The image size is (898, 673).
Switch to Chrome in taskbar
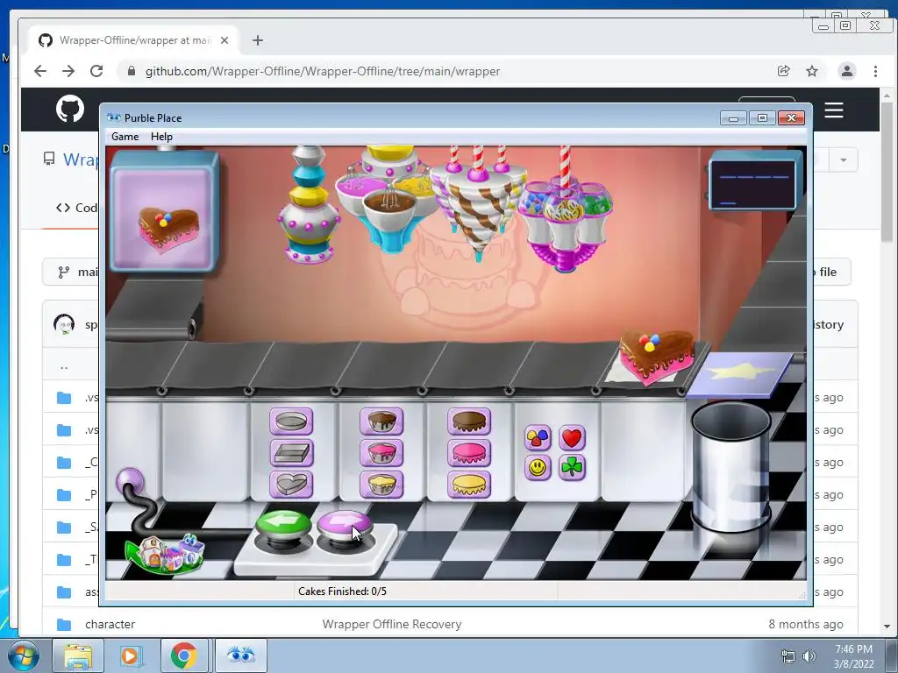pos(184,655)
